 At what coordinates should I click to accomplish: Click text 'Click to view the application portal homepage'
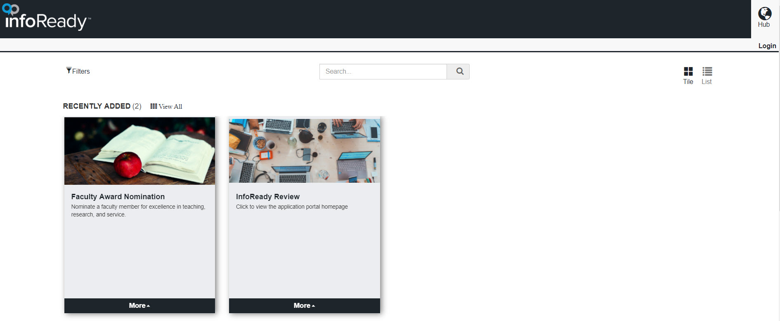292,207
